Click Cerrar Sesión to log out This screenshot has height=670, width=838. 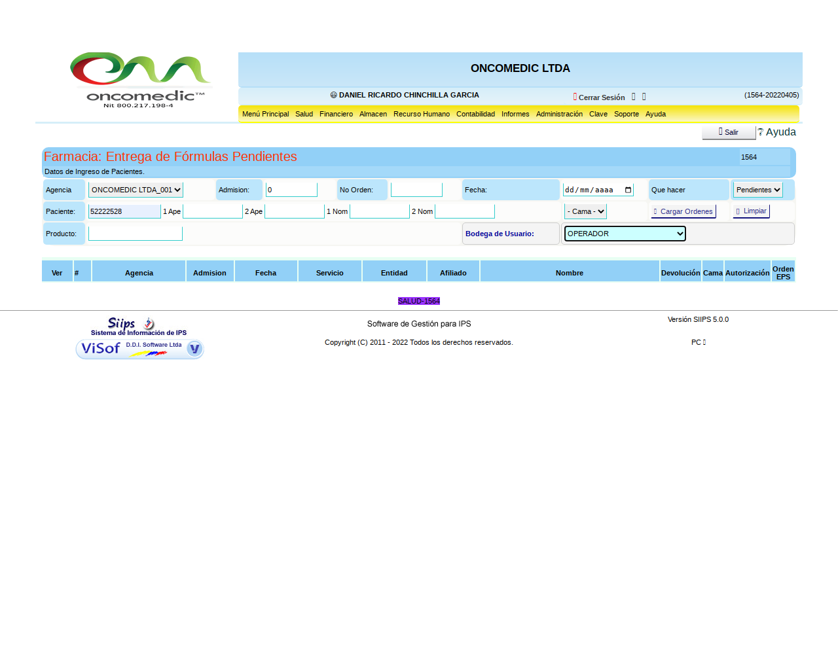pyautogui.click(x=601, y=97)
